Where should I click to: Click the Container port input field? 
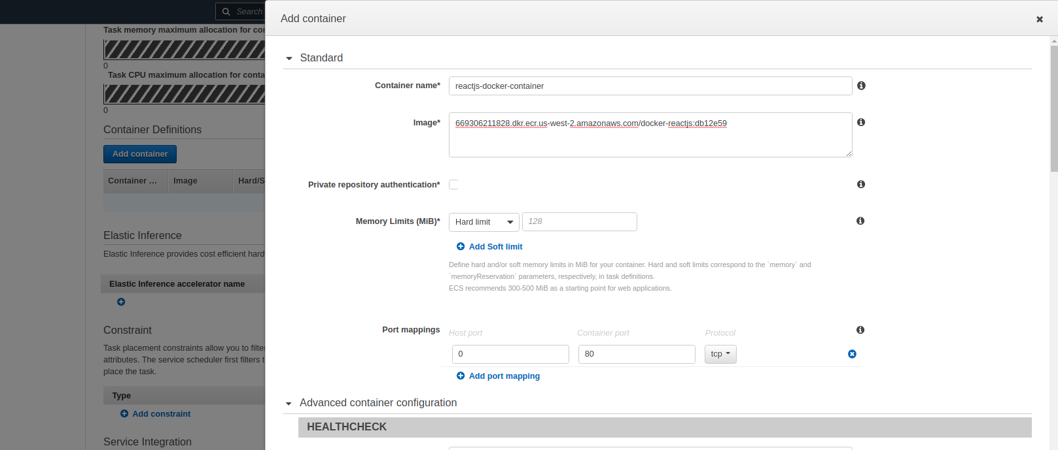tap(636, 354)
